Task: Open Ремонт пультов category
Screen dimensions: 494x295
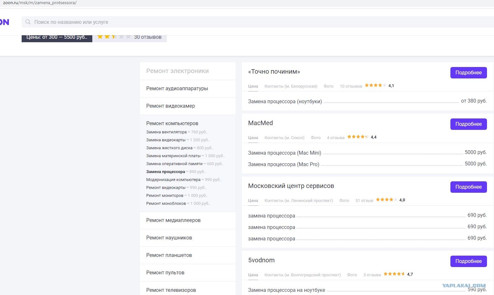Action: [x=165, y=273]
